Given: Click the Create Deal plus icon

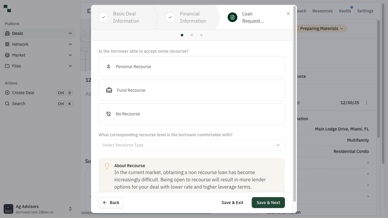Looking at the screenshot, I should (x=7, y=93).
